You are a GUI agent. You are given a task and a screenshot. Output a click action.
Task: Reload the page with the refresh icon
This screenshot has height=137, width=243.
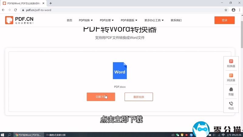coord(15,10)
